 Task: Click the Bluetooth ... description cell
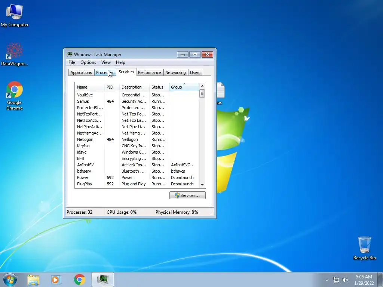pos(133,171)
